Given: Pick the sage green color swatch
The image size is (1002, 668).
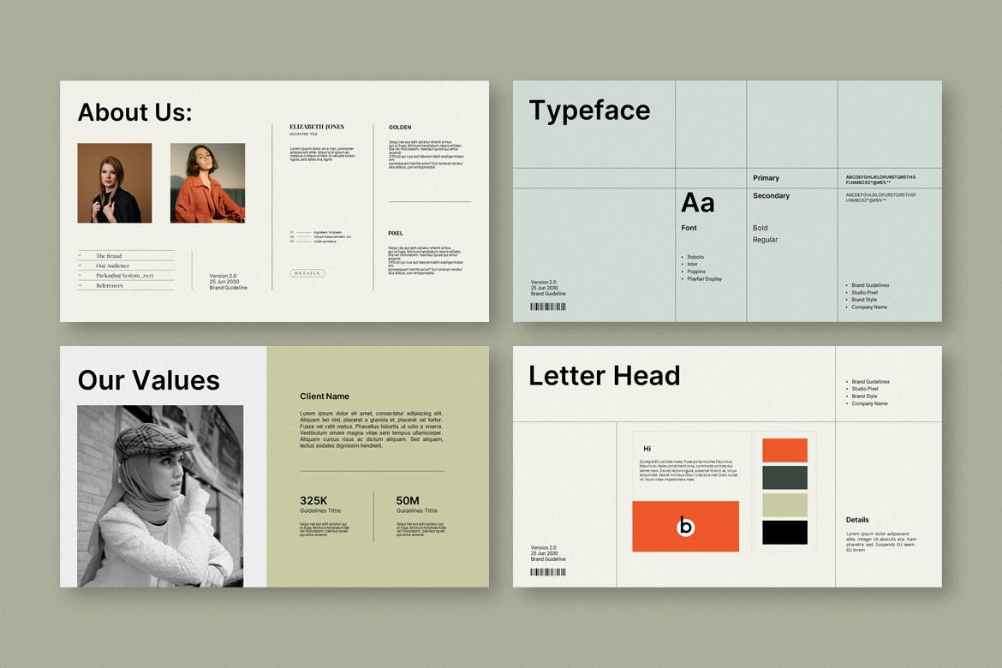Looking at the screenshot, I should pos(784,505).
